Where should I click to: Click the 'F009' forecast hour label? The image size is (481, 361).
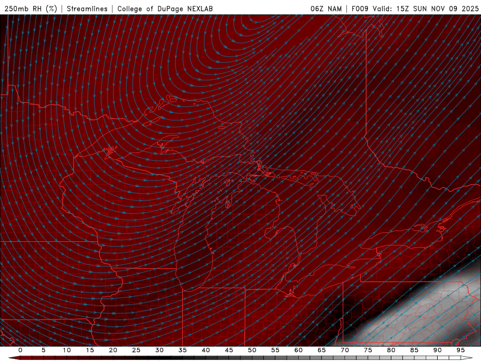pyautogui.click(x=360, y=8)
